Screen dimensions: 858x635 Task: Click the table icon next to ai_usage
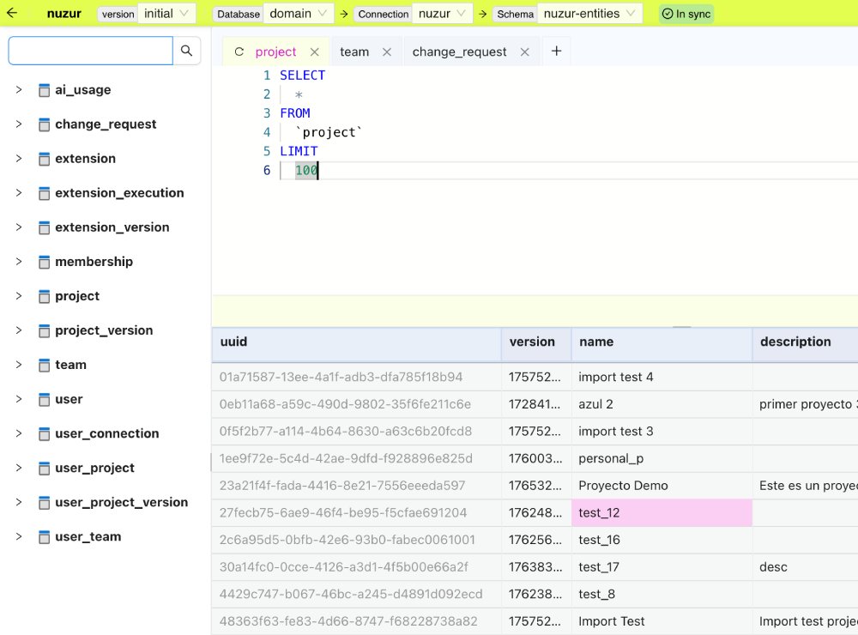coord(44,89)
